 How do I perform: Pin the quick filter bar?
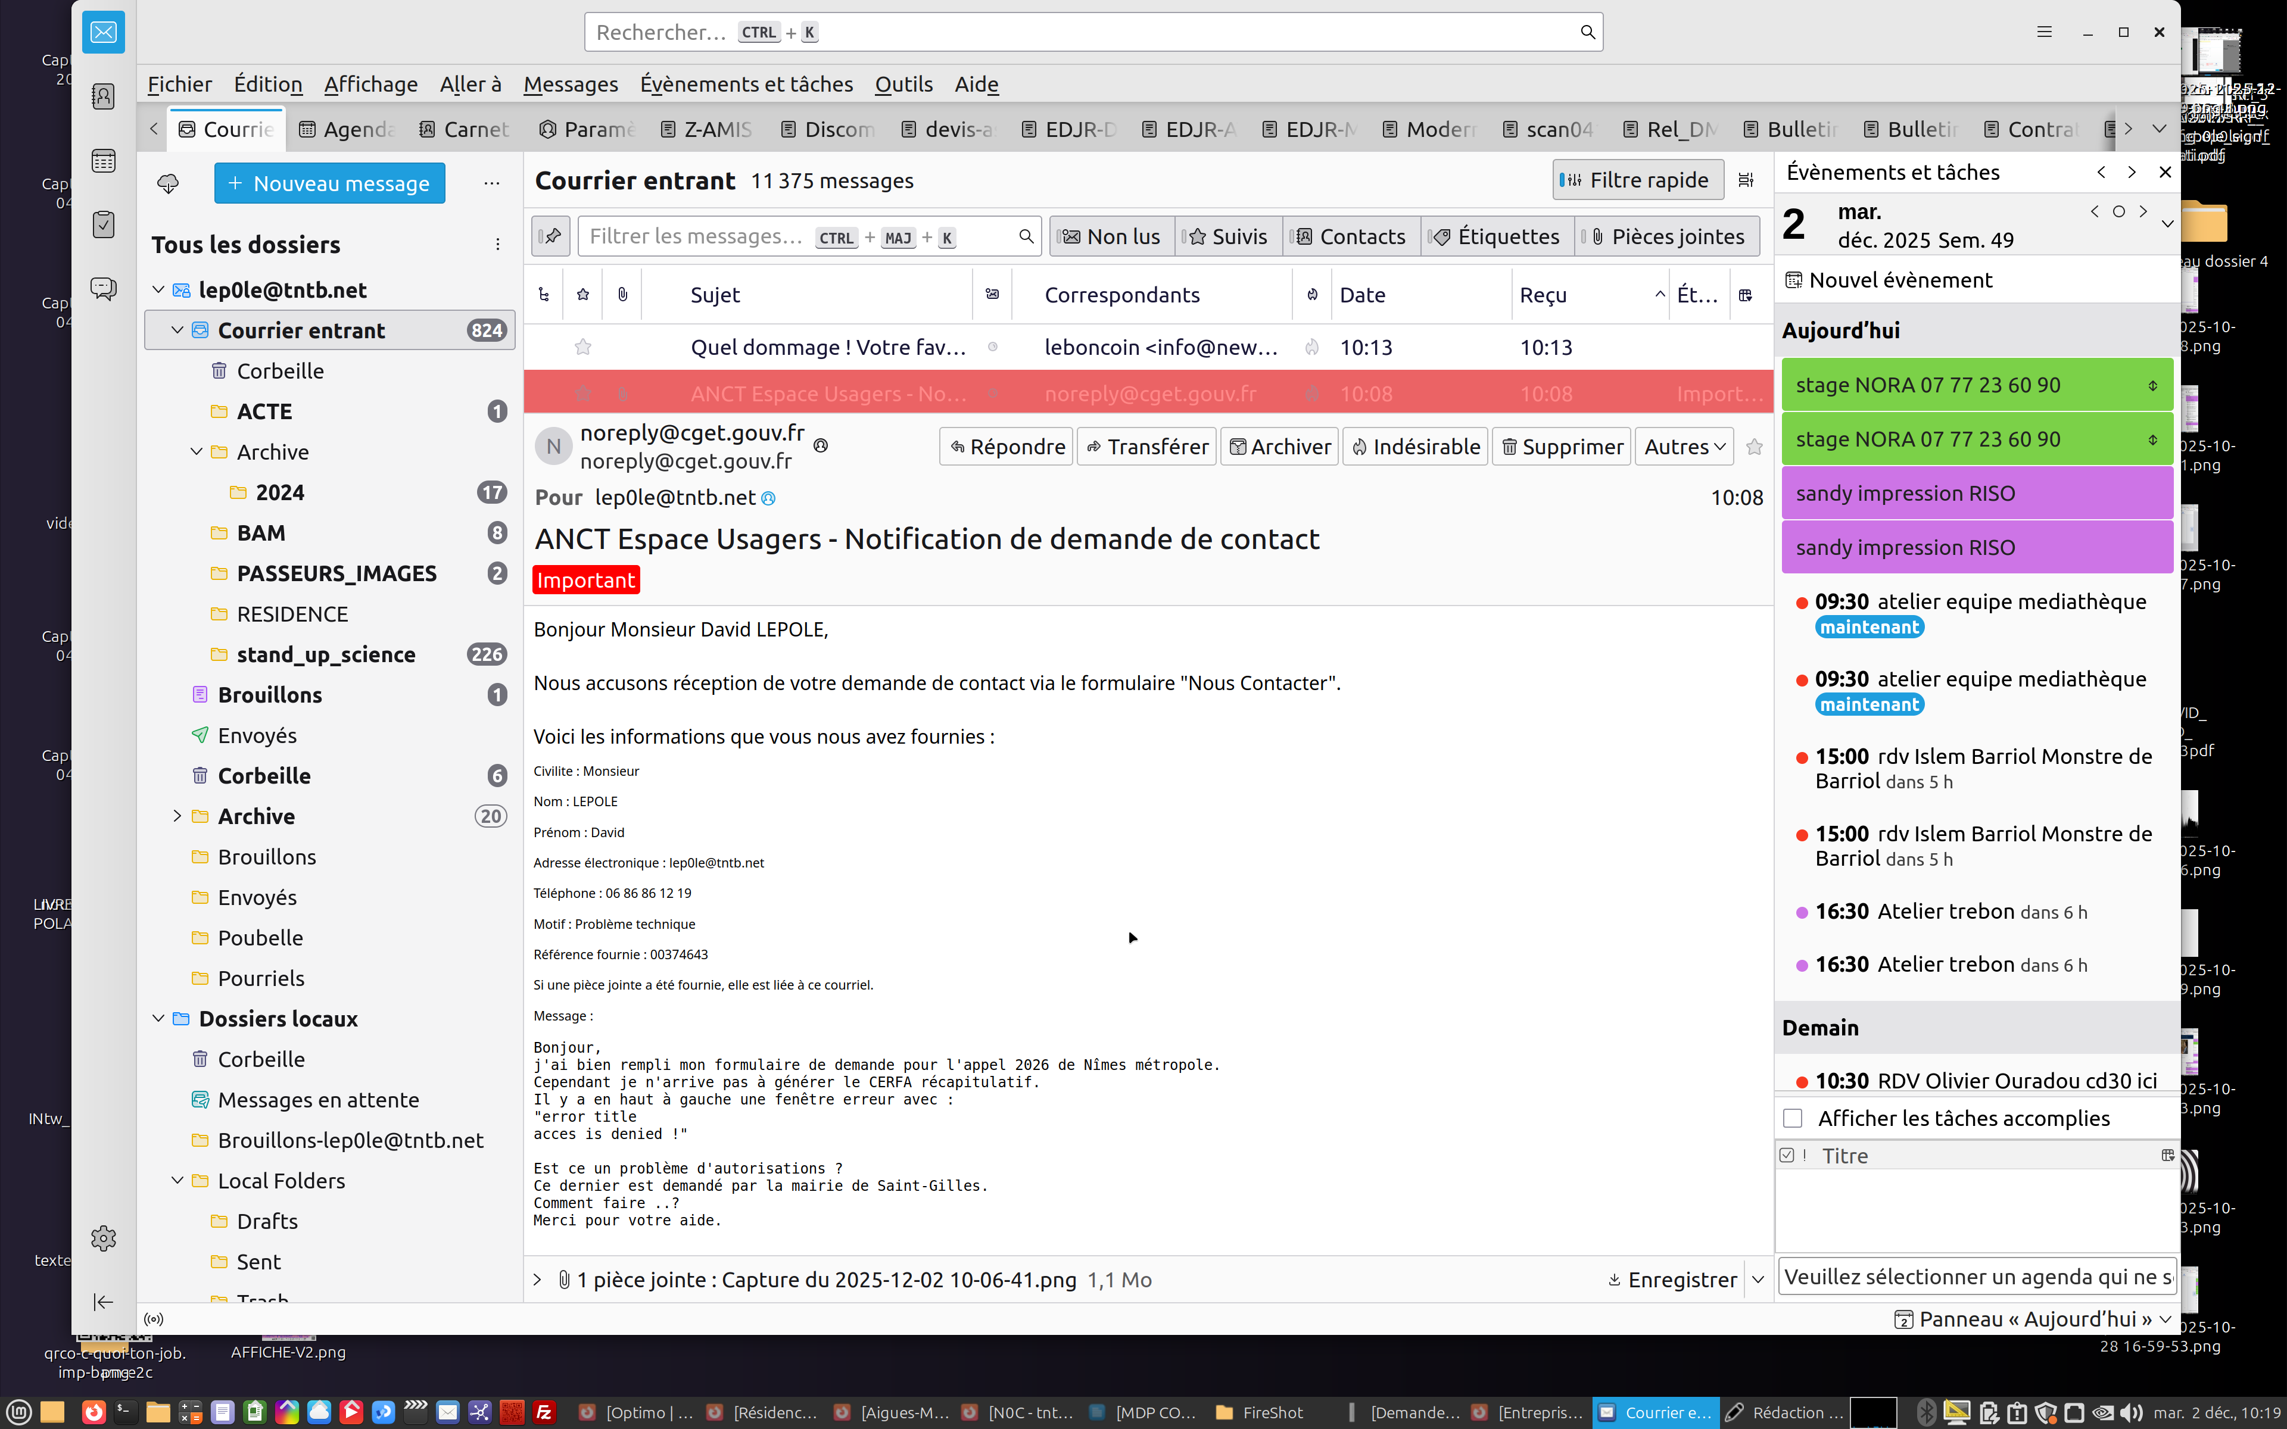tap(551, 236)
